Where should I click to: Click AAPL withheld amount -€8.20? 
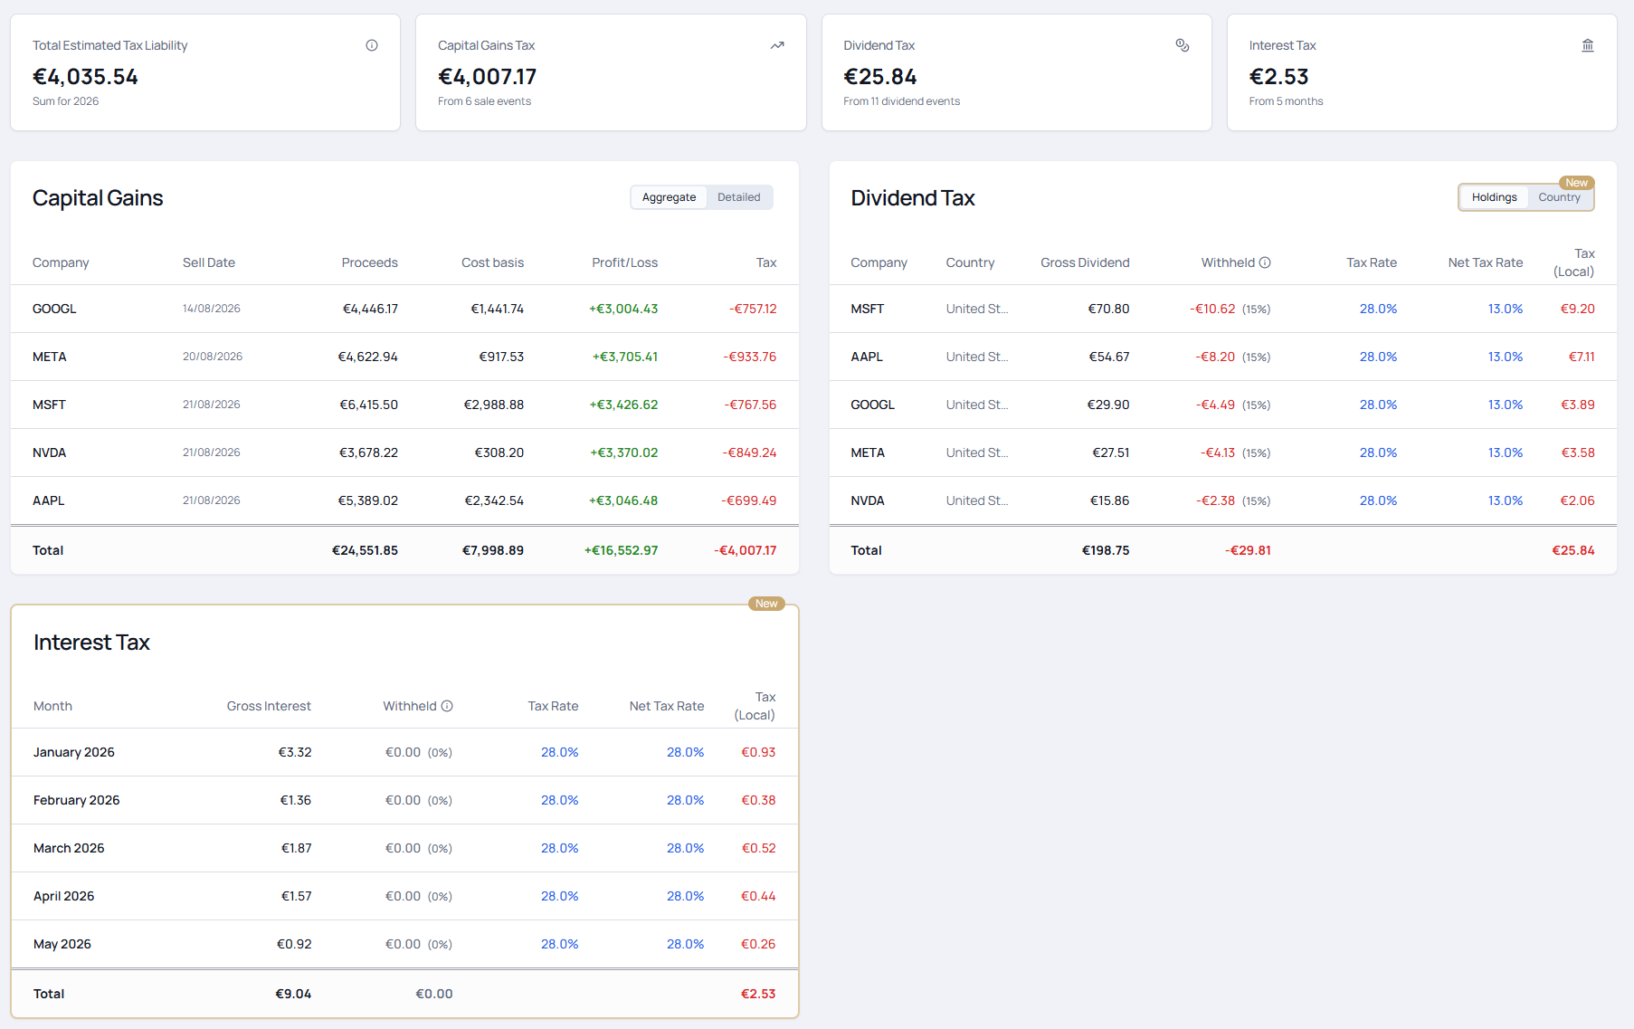point(1215,357)
